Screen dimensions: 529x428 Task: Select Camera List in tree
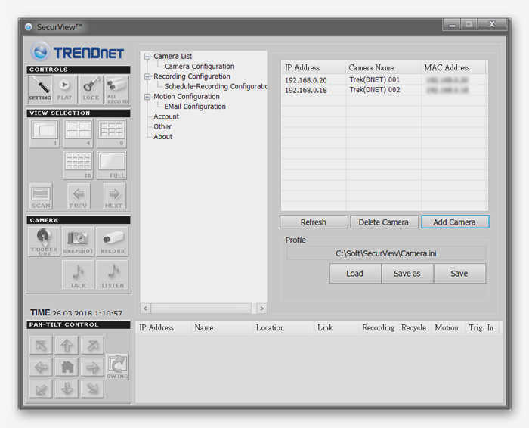[172, 57]
